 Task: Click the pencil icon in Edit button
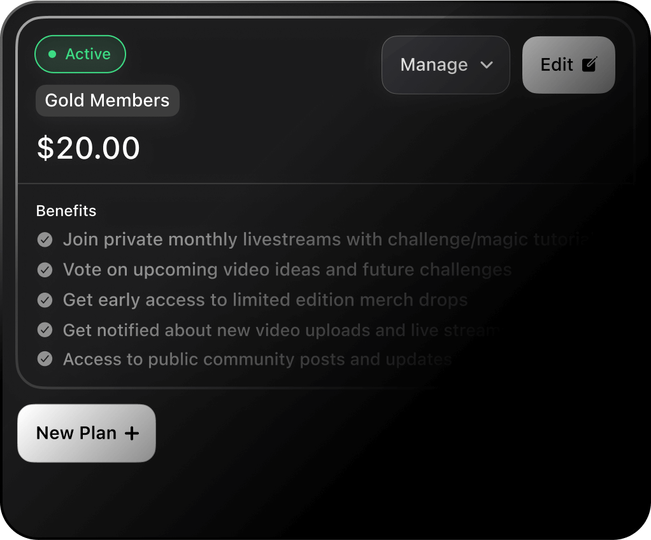[x=590, y=64]
